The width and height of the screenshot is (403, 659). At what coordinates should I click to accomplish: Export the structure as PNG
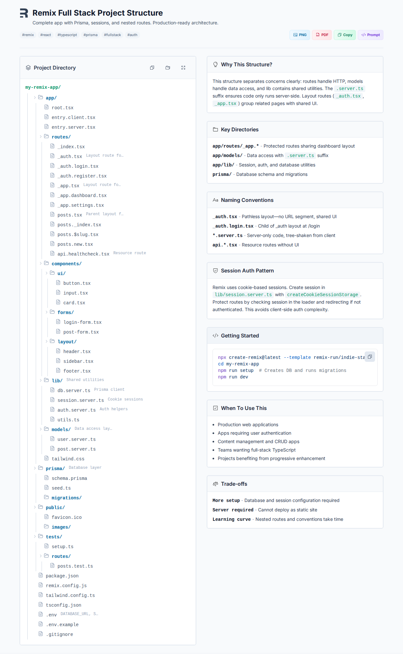pyautogui.click(x=300, y=35)
